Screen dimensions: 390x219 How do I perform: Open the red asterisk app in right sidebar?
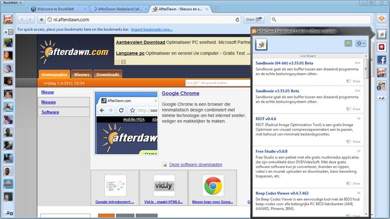click(382, 47)
